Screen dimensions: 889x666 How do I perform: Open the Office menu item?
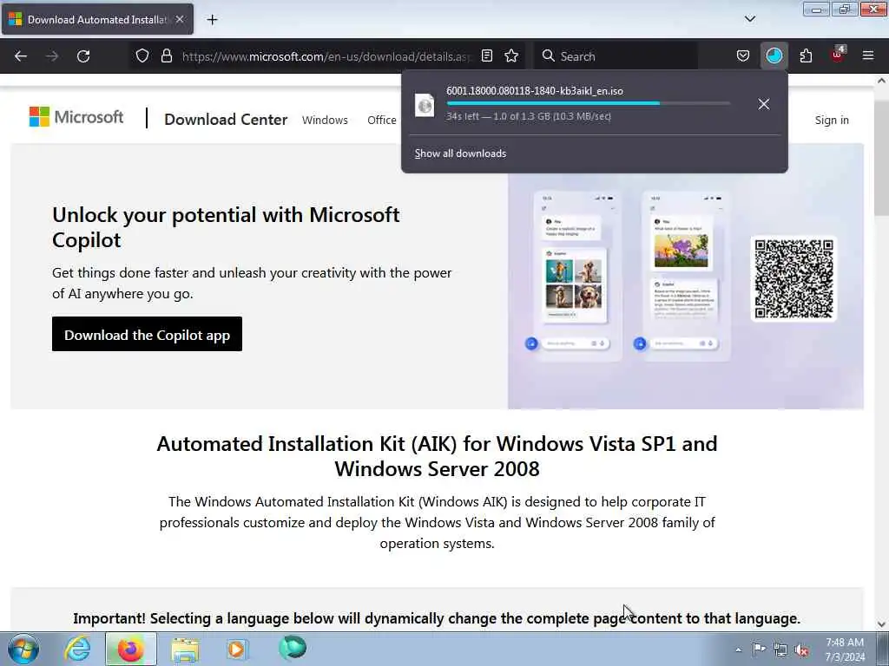[x=382, y=120]
